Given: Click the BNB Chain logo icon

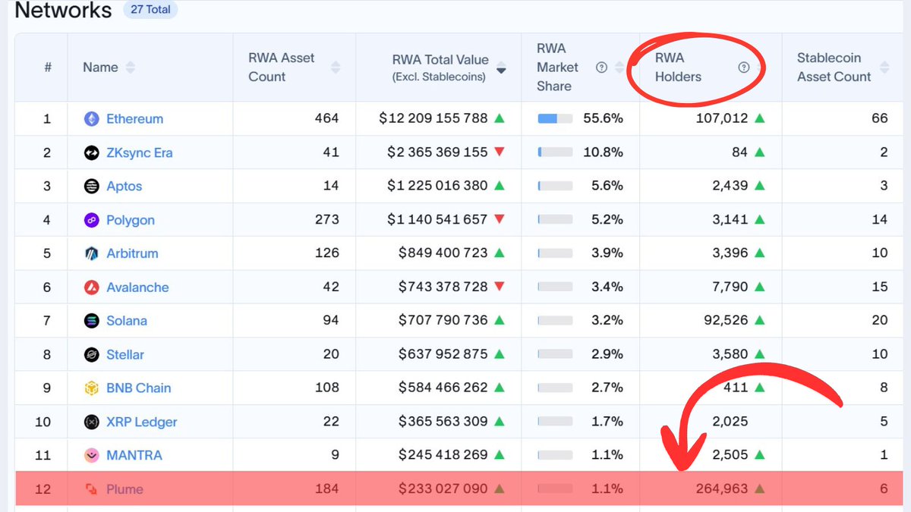Looking at the screenshot, I should pyautogui.click(x=92, y=388).
